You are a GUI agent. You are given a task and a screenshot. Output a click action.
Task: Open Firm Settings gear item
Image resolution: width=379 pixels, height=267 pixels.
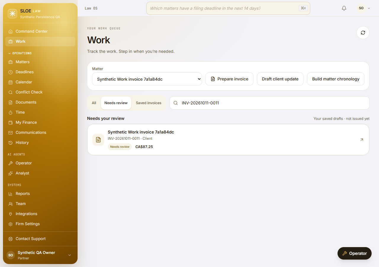pos(40,224)
